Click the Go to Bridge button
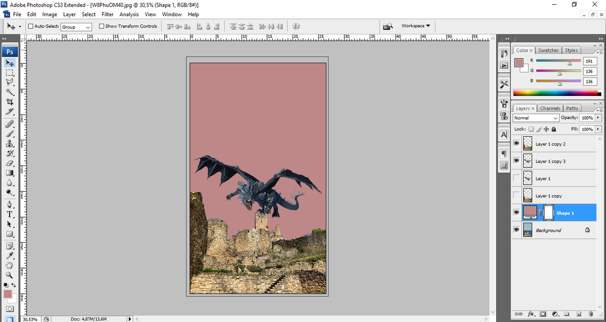This screenshot has width=606, height=322. pyautogui.click(x=388, y=26)
